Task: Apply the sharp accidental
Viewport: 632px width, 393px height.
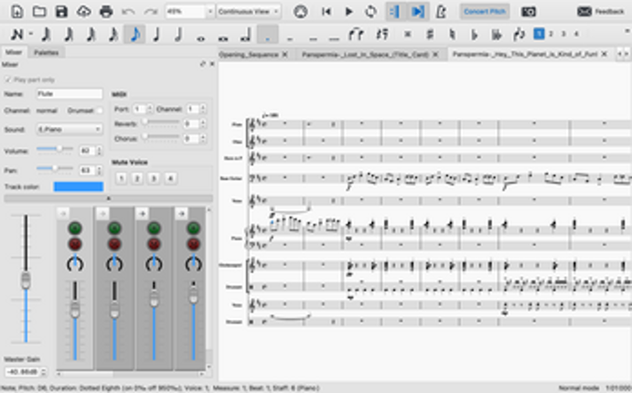Action: [x=430, y=34]
